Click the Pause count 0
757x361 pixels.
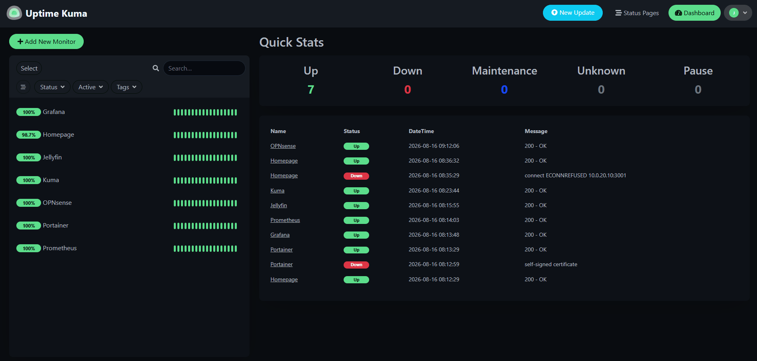[x=698, y=90]
